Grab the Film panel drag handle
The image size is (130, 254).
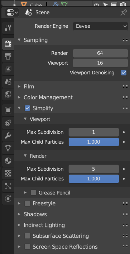126,87
